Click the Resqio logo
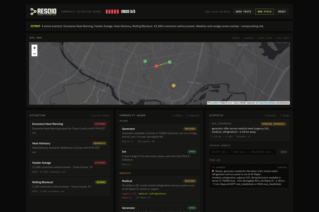This screenshot has width=319, height=212. pos(43,11)
